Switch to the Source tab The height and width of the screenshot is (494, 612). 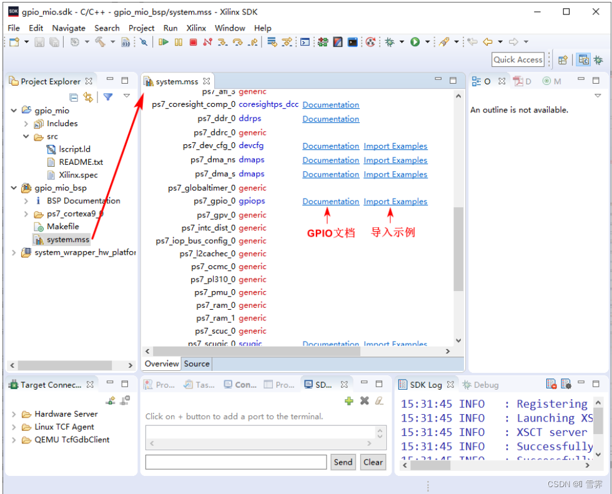pos(197,363)
